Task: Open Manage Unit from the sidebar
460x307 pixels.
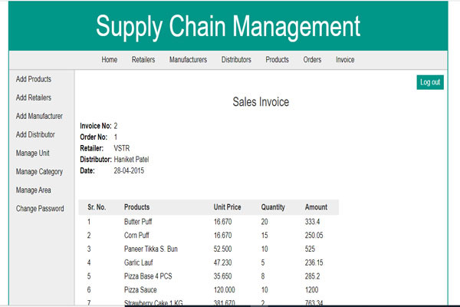Action: [x=33, y=153]
